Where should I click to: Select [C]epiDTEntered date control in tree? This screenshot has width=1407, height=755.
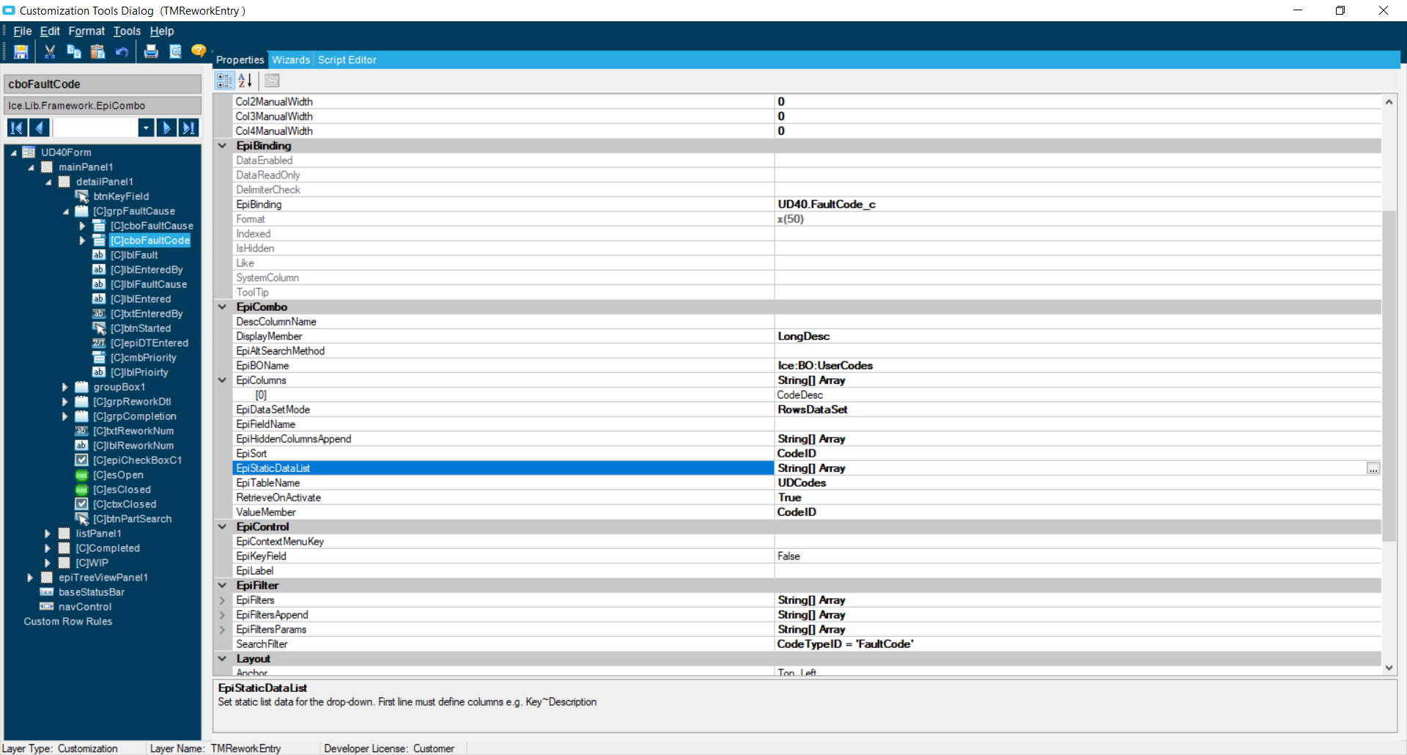[x=149, y=343]
